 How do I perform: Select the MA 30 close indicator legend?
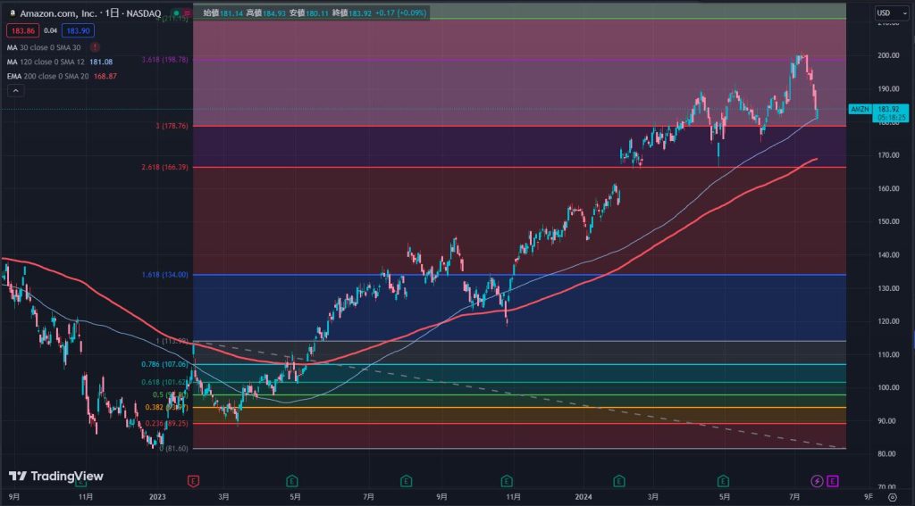point(44,47)
